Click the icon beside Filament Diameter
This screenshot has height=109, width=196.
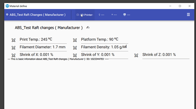coord(14,48)
